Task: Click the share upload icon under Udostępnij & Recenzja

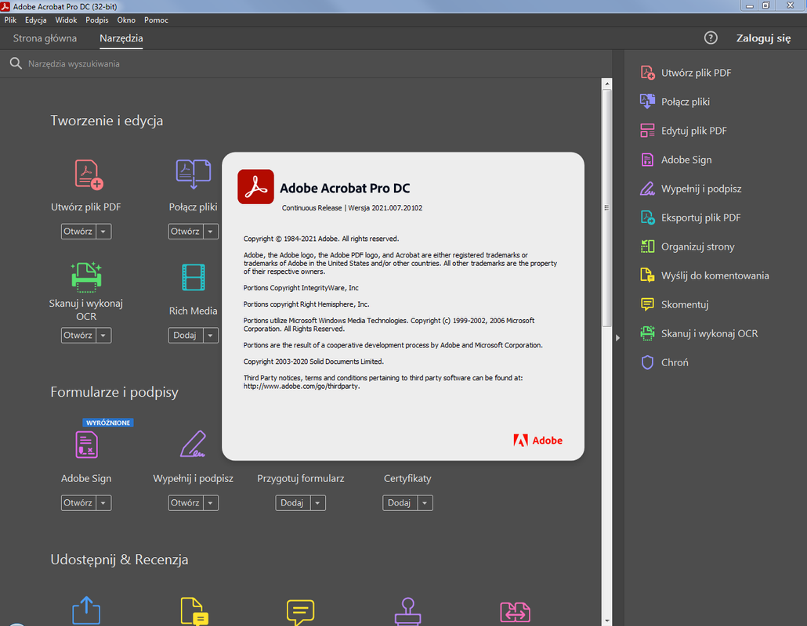Action: click(86, 610)
